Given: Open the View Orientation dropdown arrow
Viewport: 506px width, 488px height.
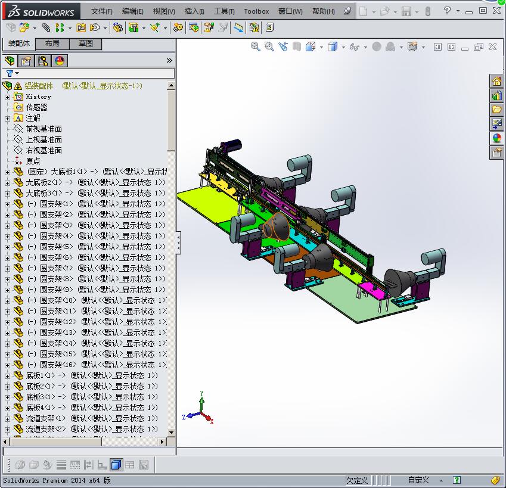Looking at the screenshot, I should pyautogui.click(x=321, y=47).
